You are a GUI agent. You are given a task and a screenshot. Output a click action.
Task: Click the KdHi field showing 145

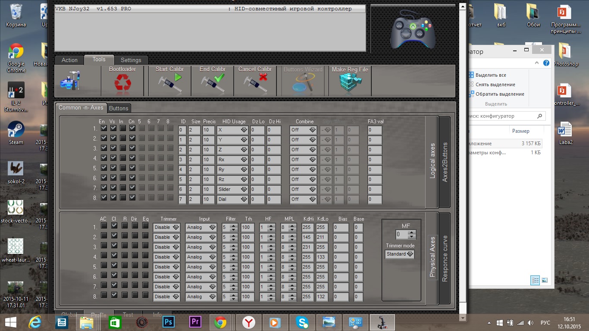(308, 237)
